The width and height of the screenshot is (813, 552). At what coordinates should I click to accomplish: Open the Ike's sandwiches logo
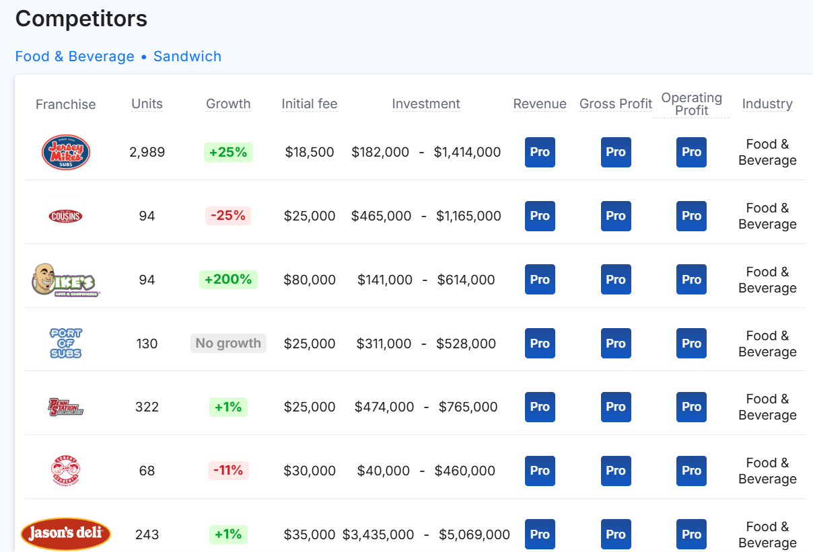point(66,280)
